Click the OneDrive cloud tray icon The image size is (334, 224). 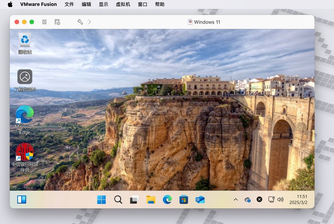(248, 200)
